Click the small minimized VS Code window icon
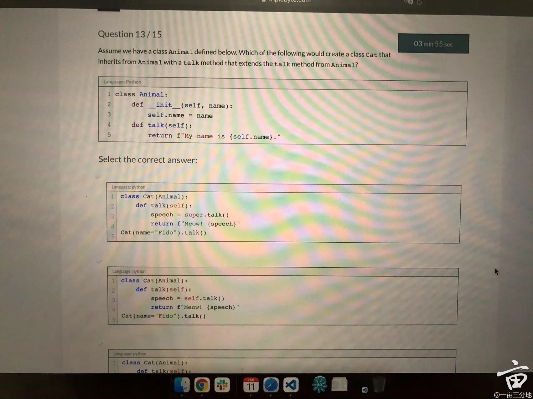Viewport: 533px width, 399px height. (x=365, y=390)
